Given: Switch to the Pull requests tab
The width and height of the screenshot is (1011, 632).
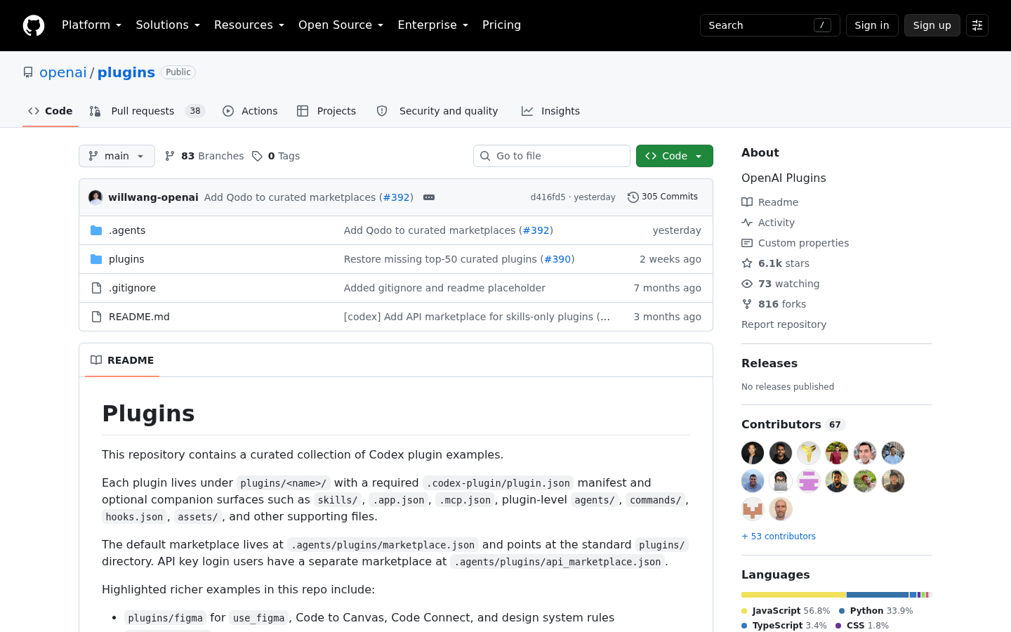Looking at the screenshot, I should [x=147, y=111].
